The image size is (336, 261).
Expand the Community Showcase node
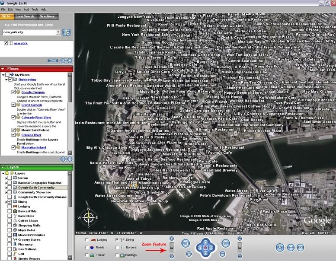6,192
